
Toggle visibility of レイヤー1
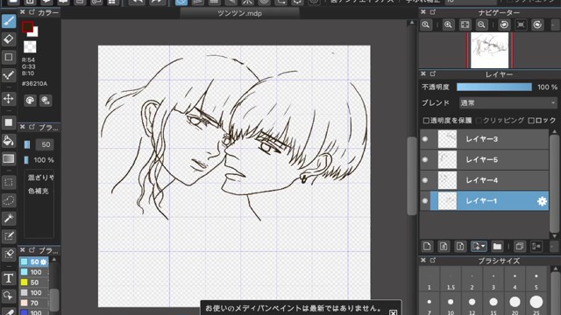425,200
